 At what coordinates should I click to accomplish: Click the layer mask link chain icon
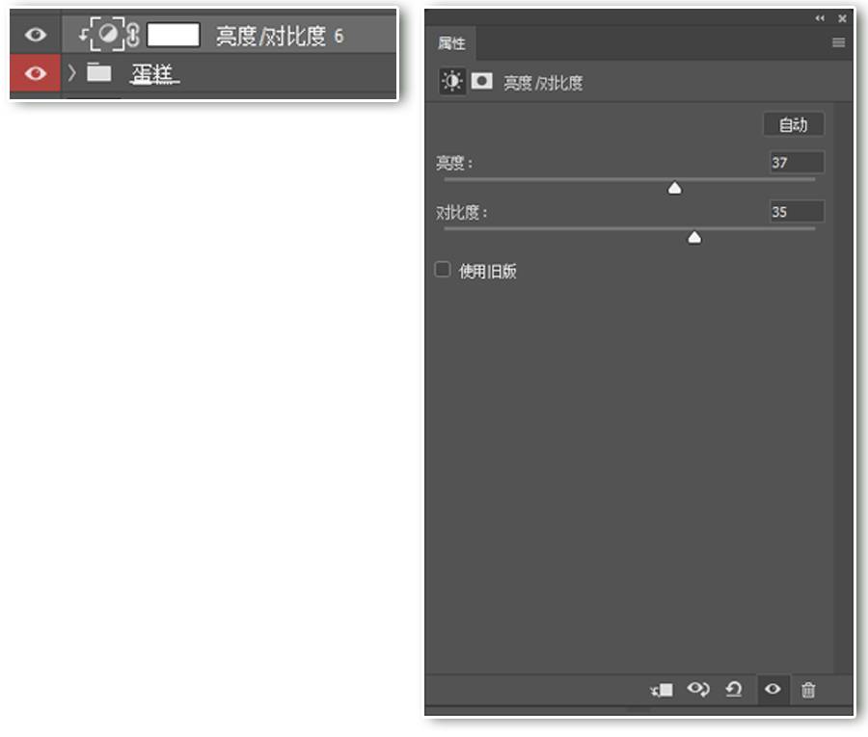tap(133, 35)
